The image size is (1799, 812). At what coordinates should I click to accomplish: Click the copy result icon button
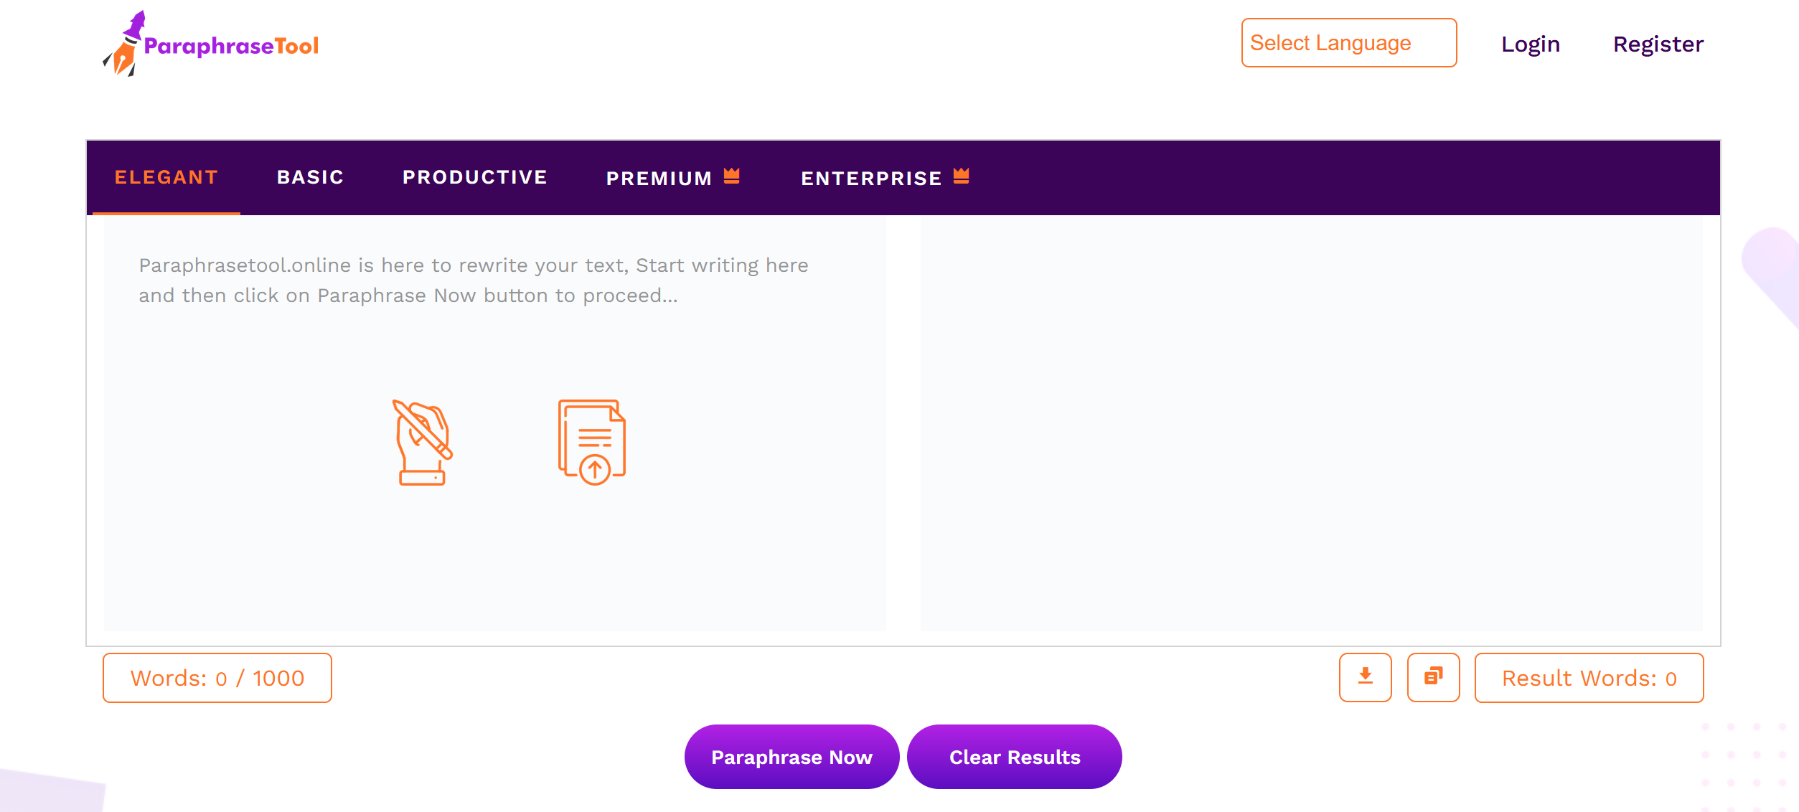coord(1433,677)
